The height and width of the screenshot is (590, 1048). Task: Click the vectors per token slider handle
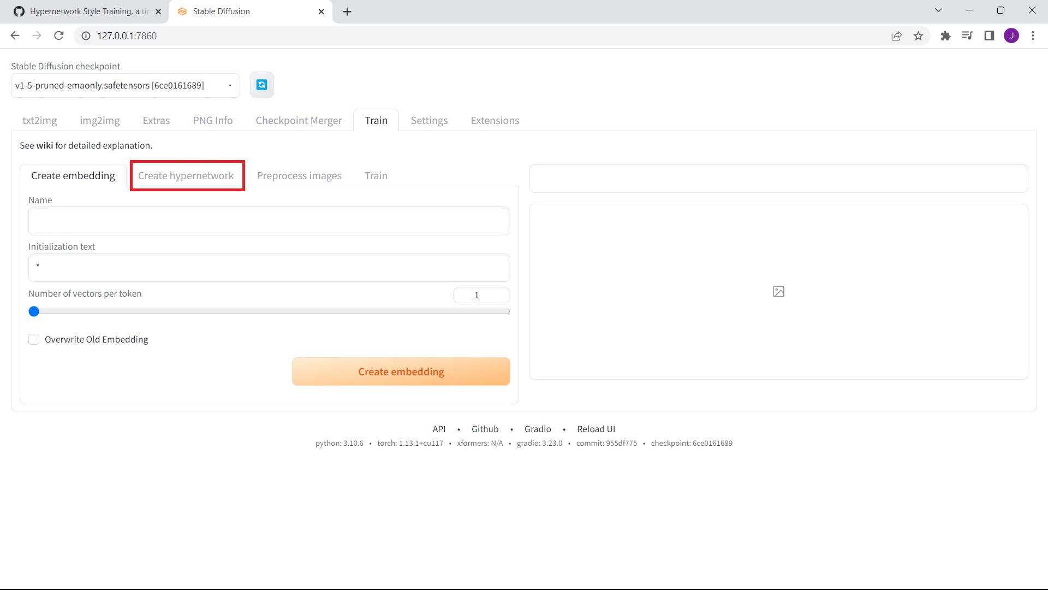34,311
